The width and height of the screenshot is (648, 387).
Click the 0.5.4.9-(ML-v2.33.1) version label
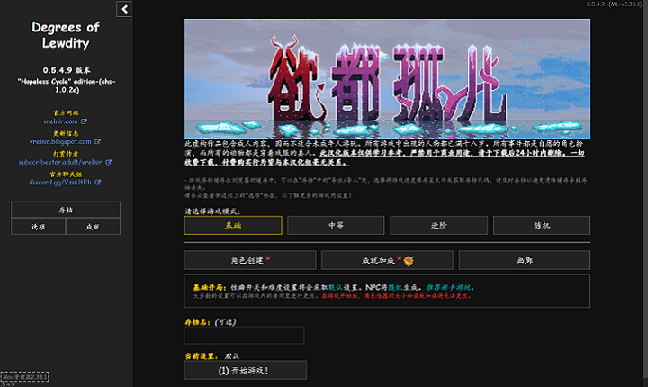click(614, 4)
